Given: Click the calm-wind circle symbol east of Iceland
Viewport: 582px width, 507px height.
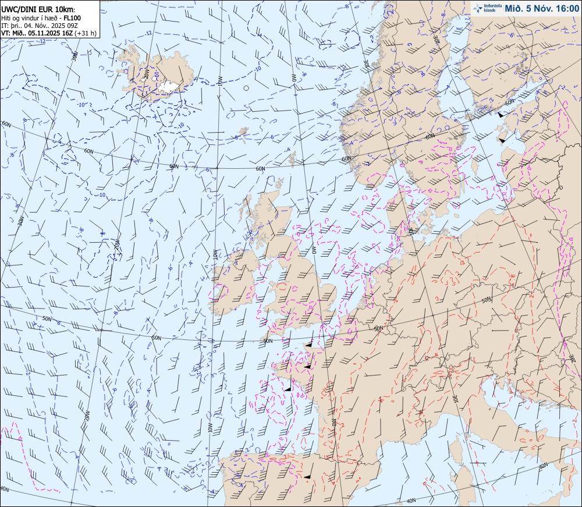Looking at the screenshot, I should click(246, 88).
